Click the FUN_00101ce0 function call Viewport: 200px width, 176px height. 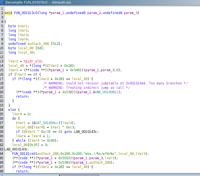point(24,154)
